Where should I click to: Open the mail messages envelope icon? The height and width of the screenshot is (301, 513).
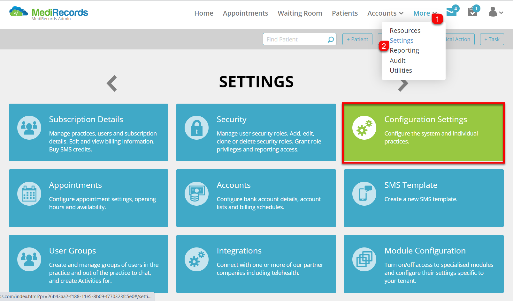tap(452, 12)
